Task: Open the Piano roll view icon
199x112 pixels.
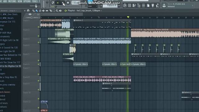Action: [134, 6]
